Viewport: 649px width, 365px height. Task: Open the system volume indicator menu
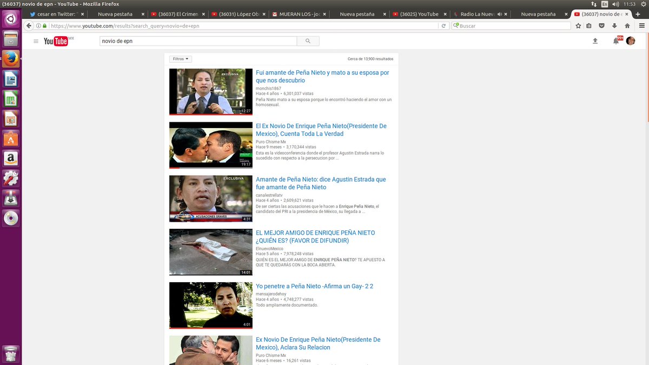615,4
